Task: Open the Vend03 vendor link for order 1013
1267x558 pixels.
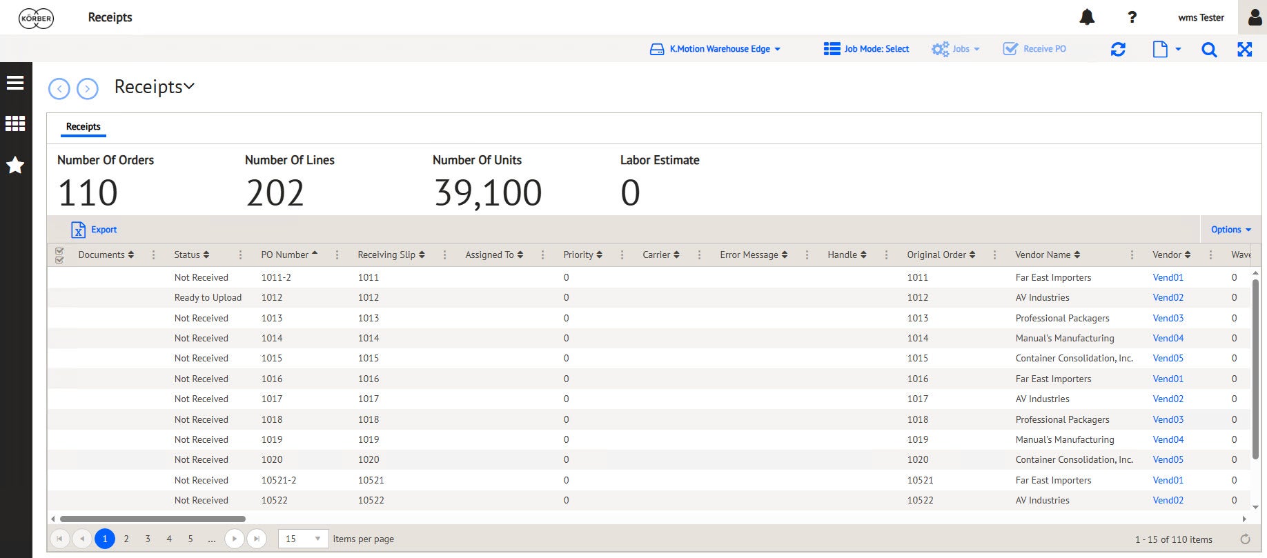Action: [x=1168, y=318]
